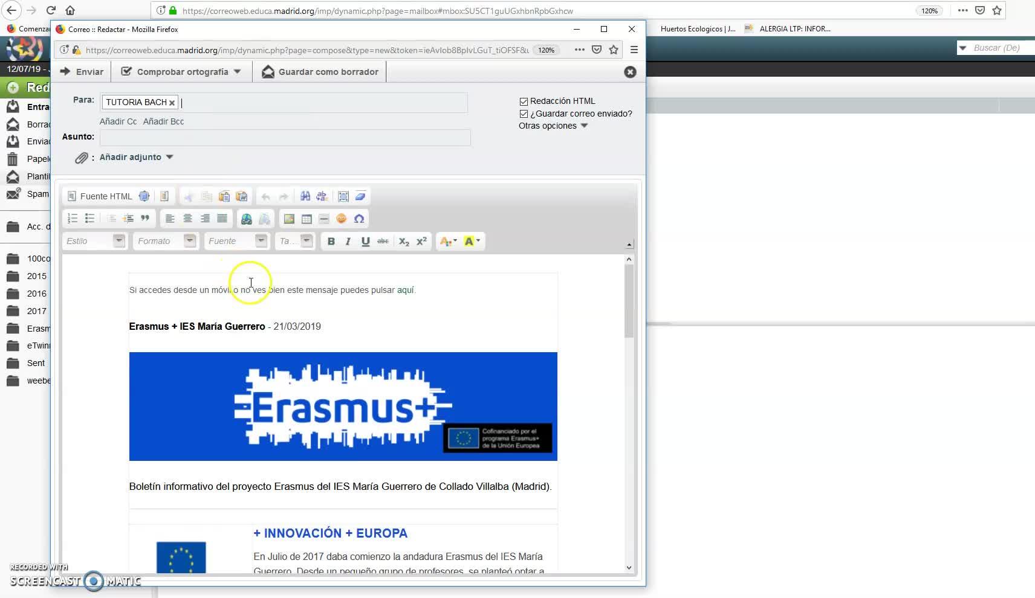Toggle superscript formatting
Image resolution: width=1035 pixels, height=598 pixels.
coord(422,241)
